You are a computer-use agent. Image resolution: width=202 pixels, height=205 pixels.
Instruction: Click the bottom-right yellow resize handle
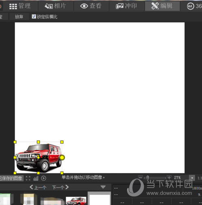tap(62, 173)
